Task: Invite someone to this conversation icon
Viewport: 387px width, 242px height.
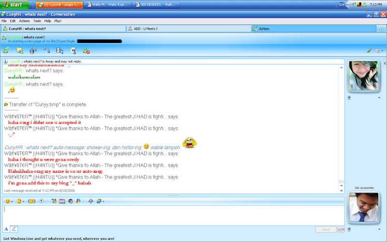Action: (6, 50)
